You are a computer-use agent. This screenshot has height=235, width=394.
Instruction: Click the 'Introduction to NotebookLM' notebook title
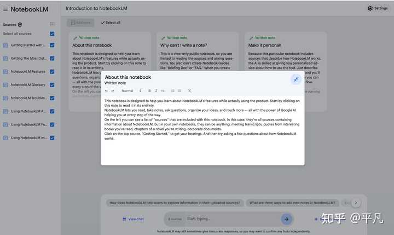click(x=96, y=8)
